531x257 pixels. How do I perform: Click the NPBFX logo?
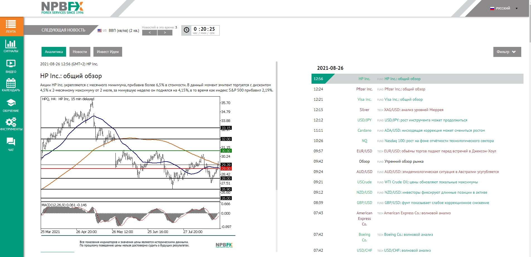pos(62,8)
